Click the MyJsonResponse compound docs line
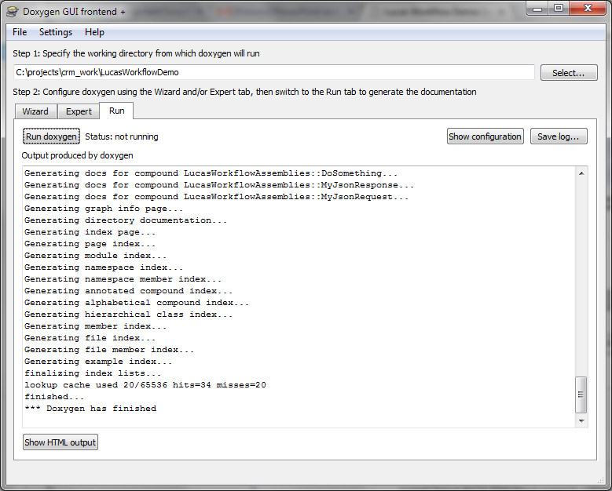Image resolution: width=612 pixels, height=491 pixels. click(219, 185)
